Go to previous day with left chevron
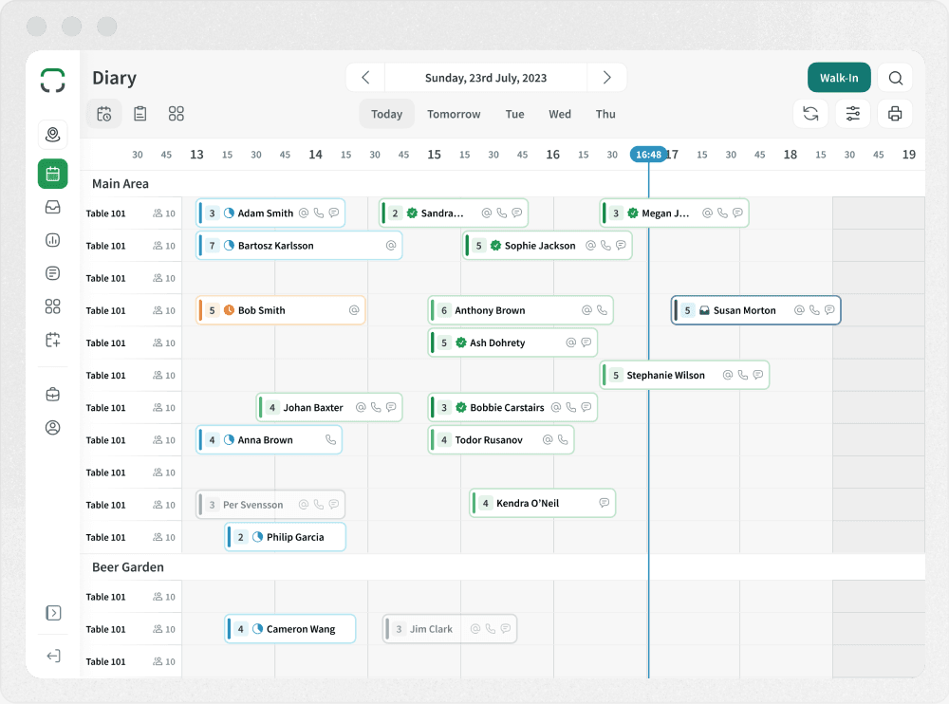This screenshot has height=704, width=949. pyautogui.click(x=365, y=78)
